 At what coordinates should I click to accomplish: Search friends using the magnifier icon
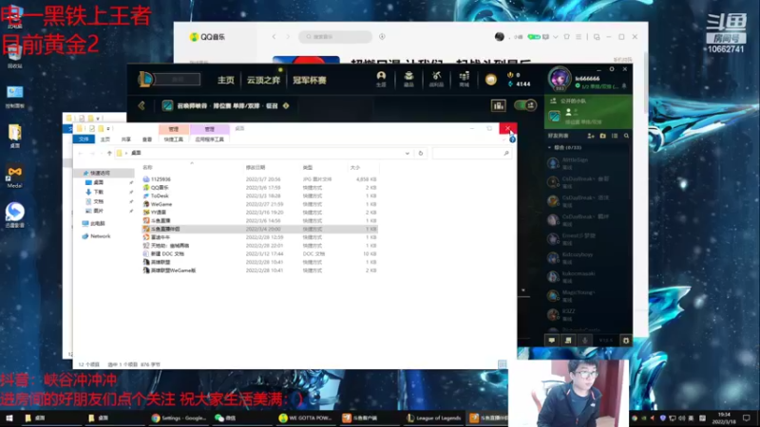tap(626, 136)
